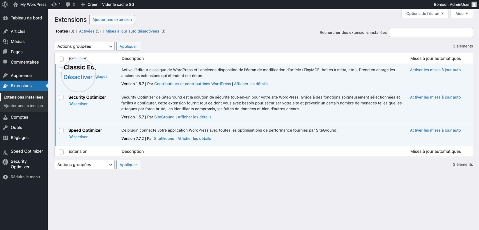Image resolution: width=479 pixels, height=230 pixels.
Task: Open the My WordPress site home icon
Action: pos(15,4)
